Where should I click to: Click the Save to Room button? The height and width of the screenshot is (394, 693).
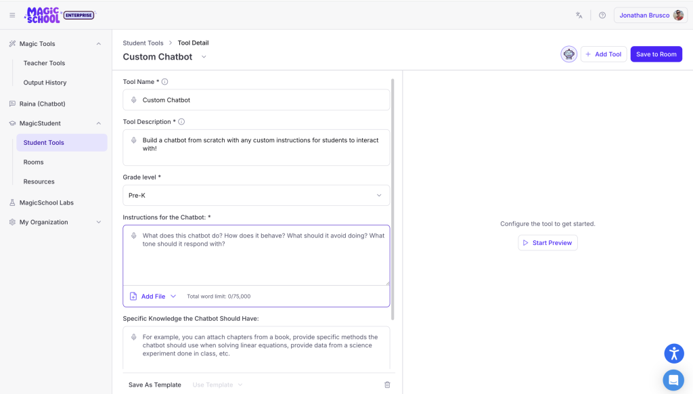656,54
